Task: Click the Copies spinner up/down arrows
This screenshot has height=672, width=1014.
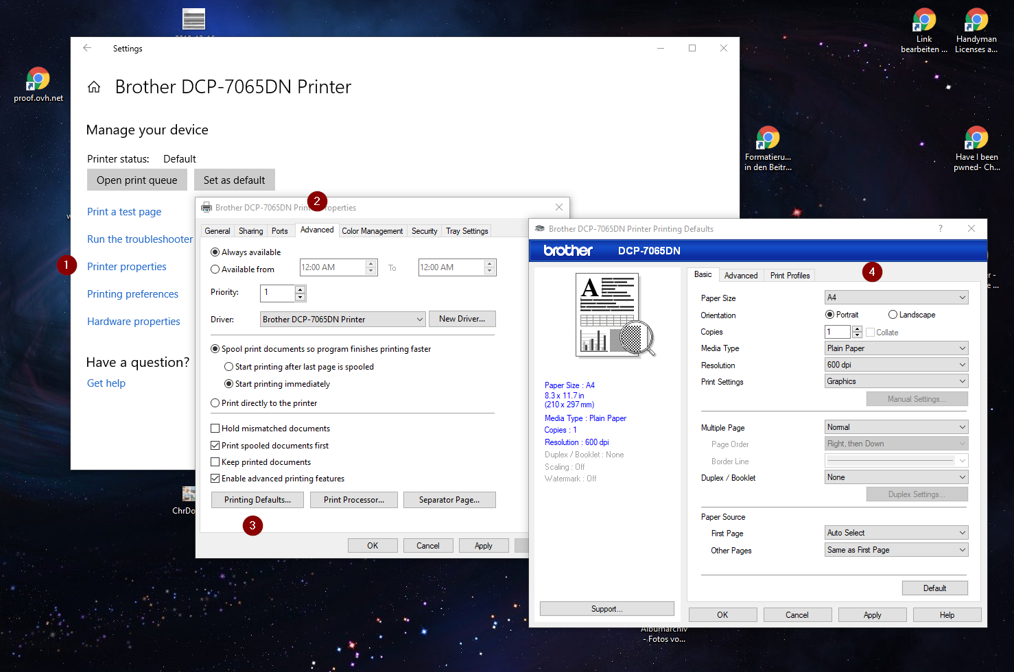Action: coord(857,332)
